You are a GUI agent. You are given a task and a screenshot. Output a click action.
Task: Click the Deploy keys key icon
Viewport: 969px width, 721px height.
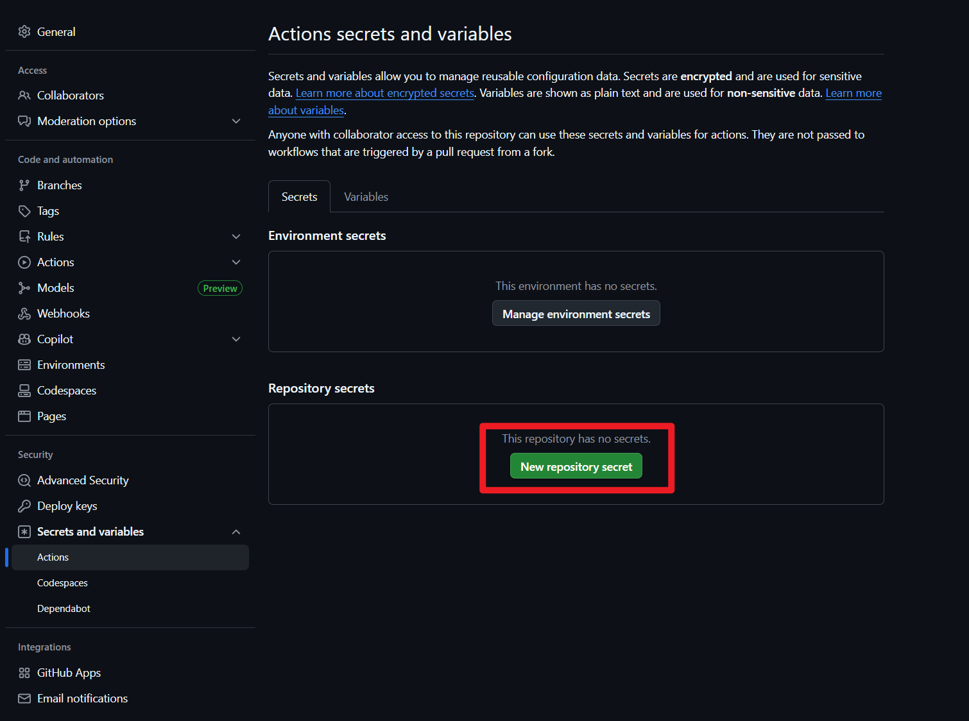pos(24,506)
